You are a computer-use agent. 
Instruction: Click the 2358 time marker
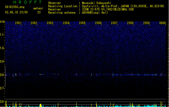click(130, 23)
